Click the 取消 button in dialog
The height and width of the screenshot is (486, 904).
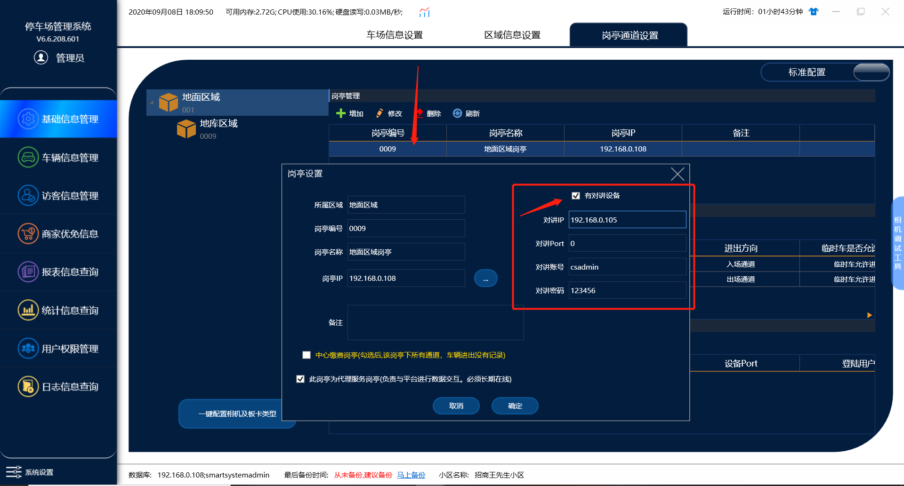tap(456, 406)
